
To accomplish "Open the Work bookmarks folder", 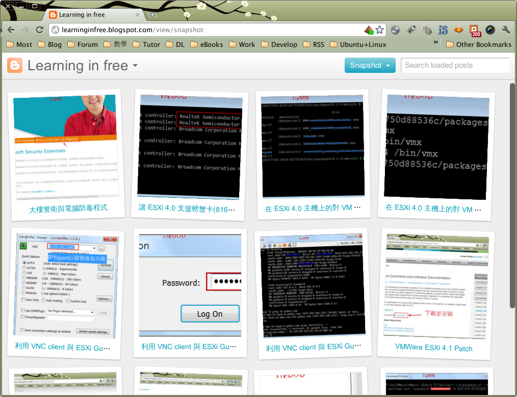I will [x=242, y=44].
